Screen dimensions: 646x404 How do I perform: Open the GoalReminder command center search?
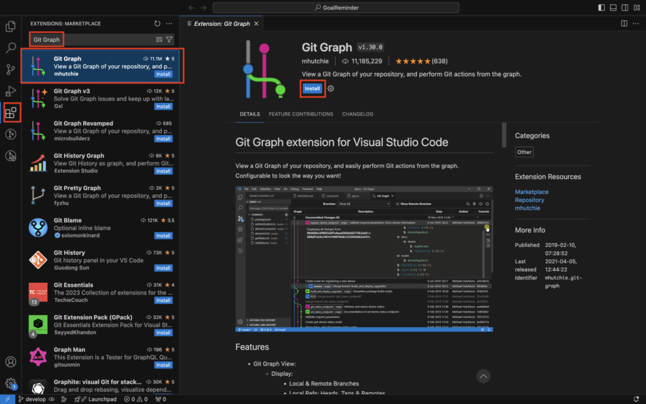tap(336, 8)
